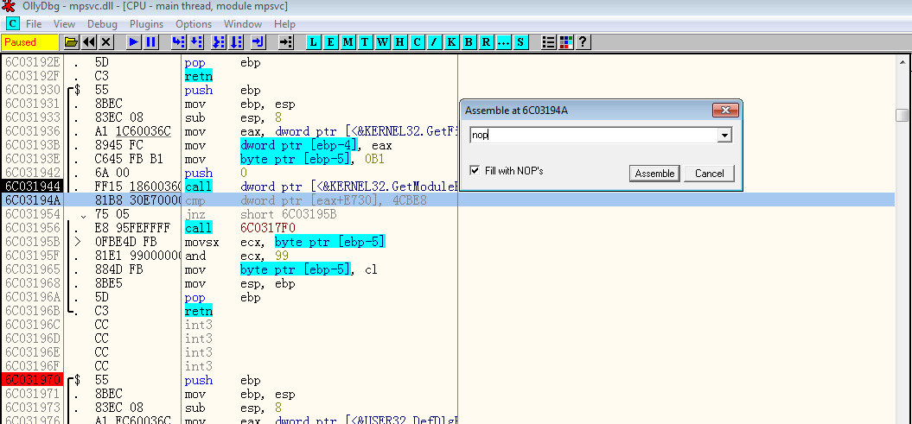Viewport: 912px width, 424px height.
Task: Uncheck the Fill with NOP's checkbox
Action: (475, 171)
